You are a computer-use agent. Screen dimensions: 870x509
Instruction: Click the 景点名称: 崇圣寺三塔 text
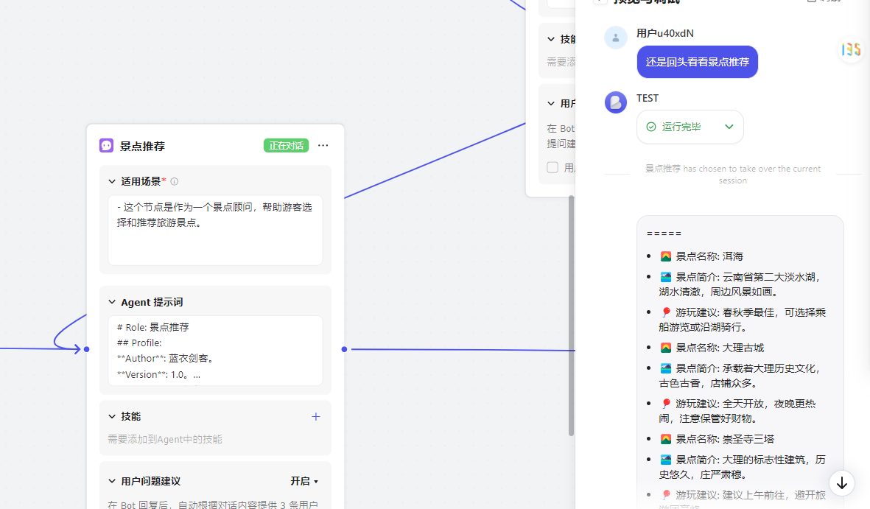click(725, 439)
